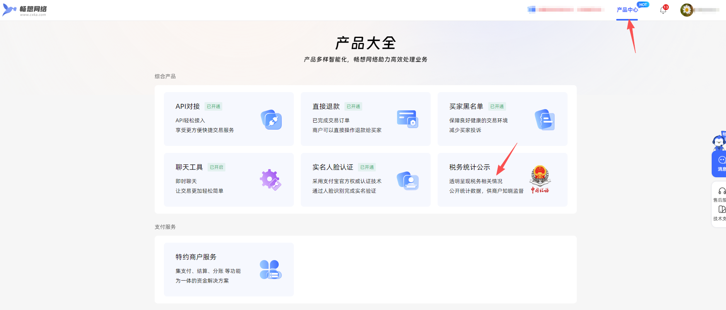The height and width of the screenshot is (310, 726).
Task: Open the 技术支持 sidebar icon
Action: (x=721, y=209)
